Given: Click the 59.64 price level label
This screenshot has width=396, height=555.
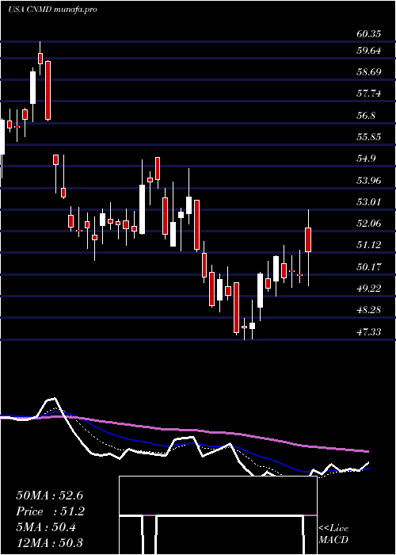Looking at the screenshot, I should 369,51.
